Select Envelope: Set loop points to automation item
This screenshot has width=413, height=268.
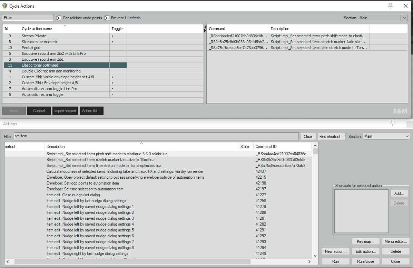(x=158, y=183)
